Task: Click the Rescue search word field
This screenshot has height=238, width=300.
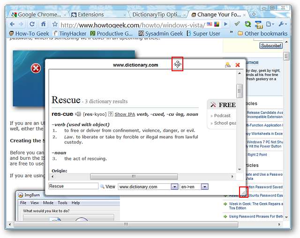Action: coord(74,186)
